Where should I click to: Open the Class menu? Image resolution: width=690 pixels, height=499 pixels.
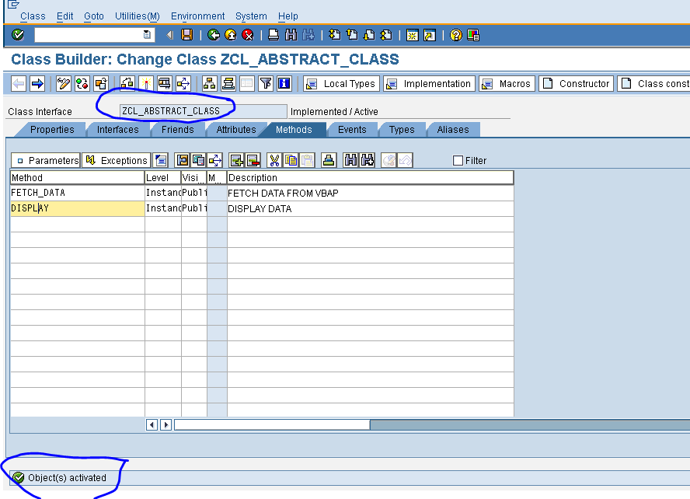click(x=33, y=16)
